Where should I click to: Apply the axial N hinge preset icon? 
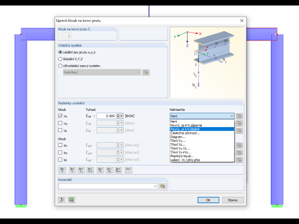coord(62,170)
